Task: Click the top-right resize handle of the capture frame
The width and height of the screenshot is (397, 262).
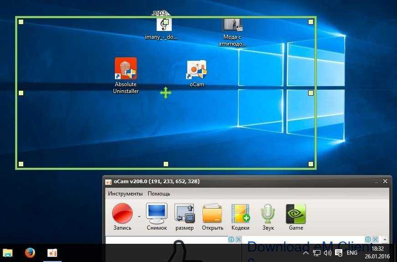Action: pyautogui.click(x=311, y=22)
